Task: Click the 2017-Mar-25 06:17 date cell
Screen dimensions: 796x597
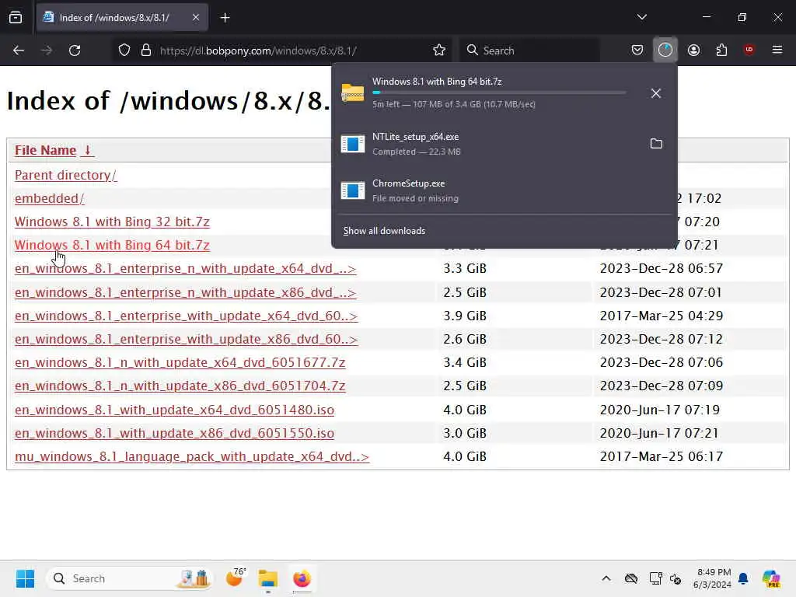Action: point(662,456)
